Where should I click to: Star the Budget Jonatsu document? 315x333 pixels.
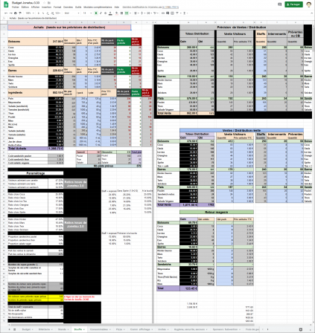[44, 3]
